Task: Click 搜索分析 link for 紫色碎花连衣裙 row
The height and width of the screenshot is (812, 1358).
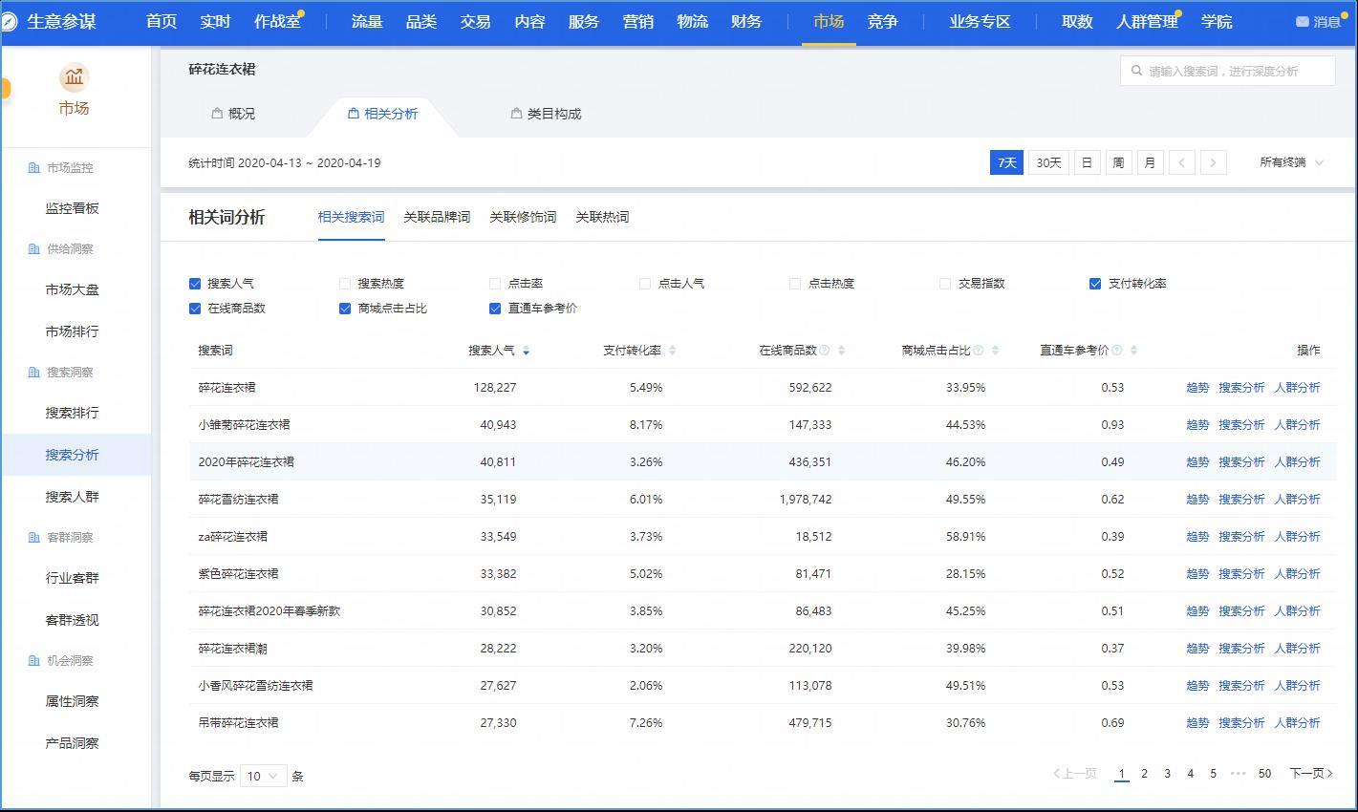Action: coord(1241,574)
